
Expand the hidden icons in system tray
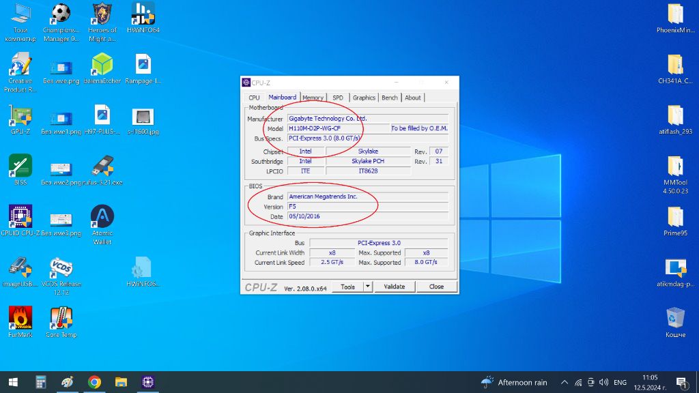click(x=565, y=382)
